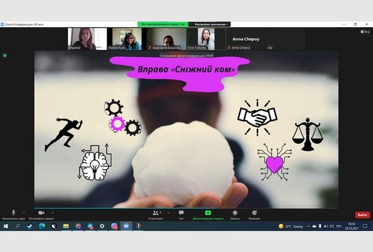Click the green encryption shield icon
Viewport: 373px width, 252px height.
click(5, 55)
